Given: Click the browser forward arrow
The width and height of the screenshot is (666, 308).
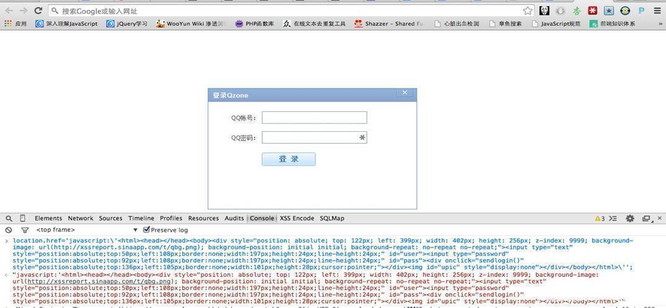Looking at the screenshot, I should click(24, 11).
